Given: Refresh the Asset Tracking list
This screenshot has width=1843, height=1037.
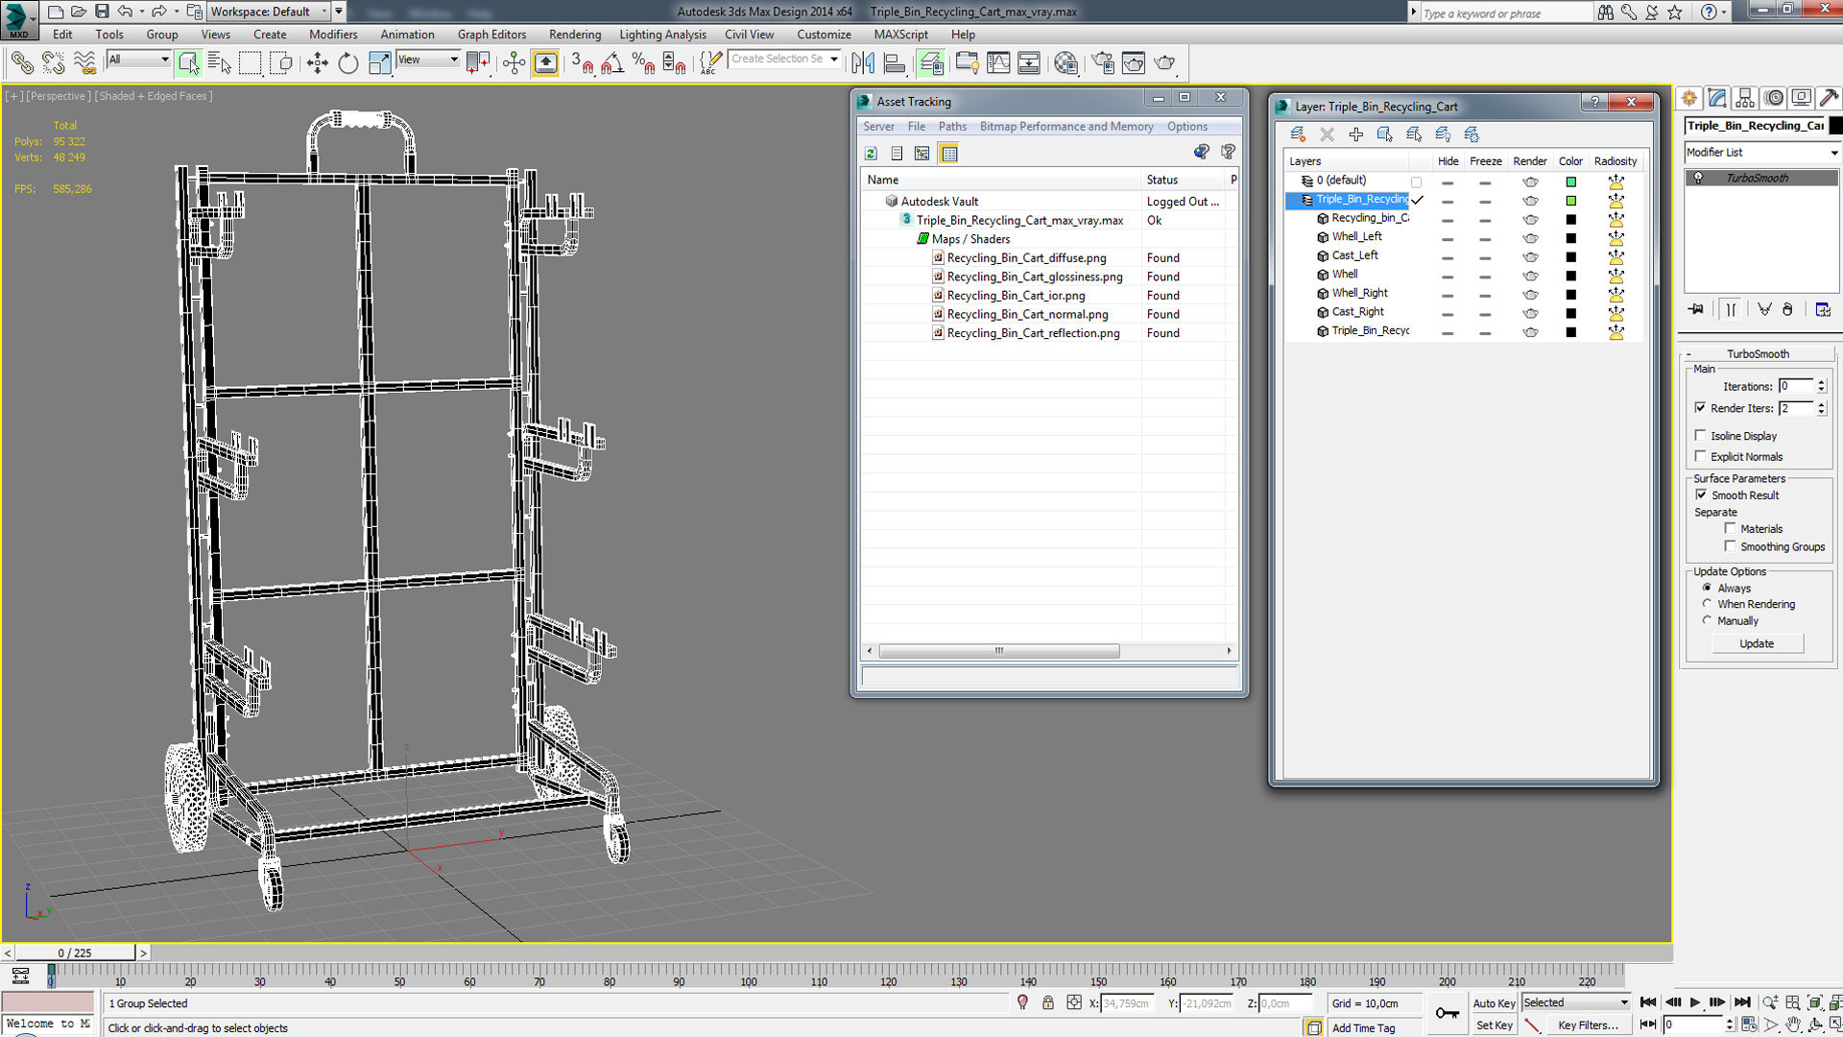Looking at the screenshot, I should click(871, 154).
